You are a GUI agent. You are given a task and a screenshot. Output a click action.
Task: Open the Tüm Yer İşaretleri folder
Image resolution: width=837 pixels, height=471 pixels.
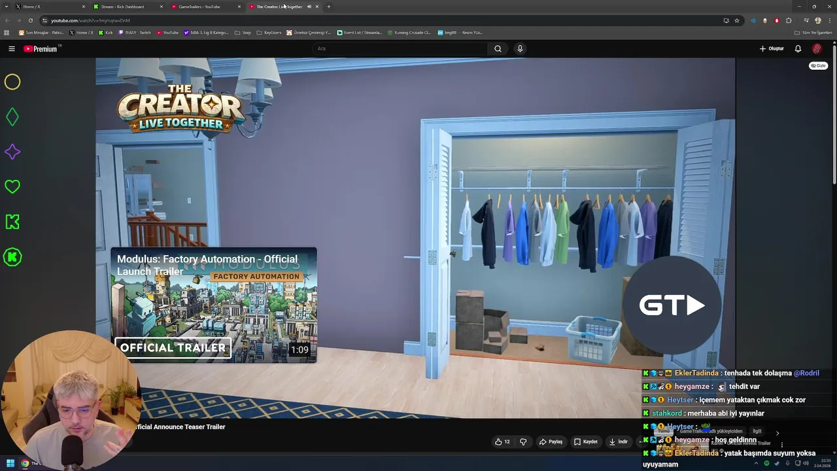click(x=813, y=32)
